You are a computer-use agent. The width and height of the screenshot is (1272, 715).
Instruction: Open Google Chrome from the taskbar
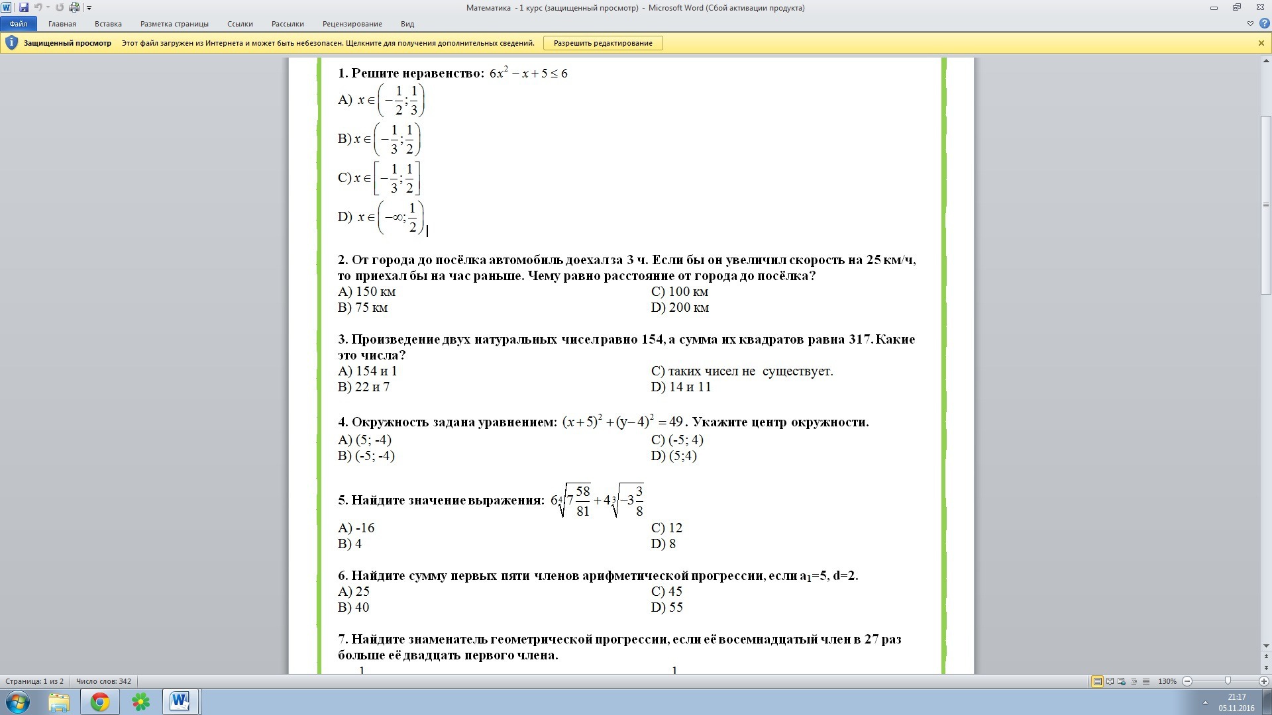[100, 702]
